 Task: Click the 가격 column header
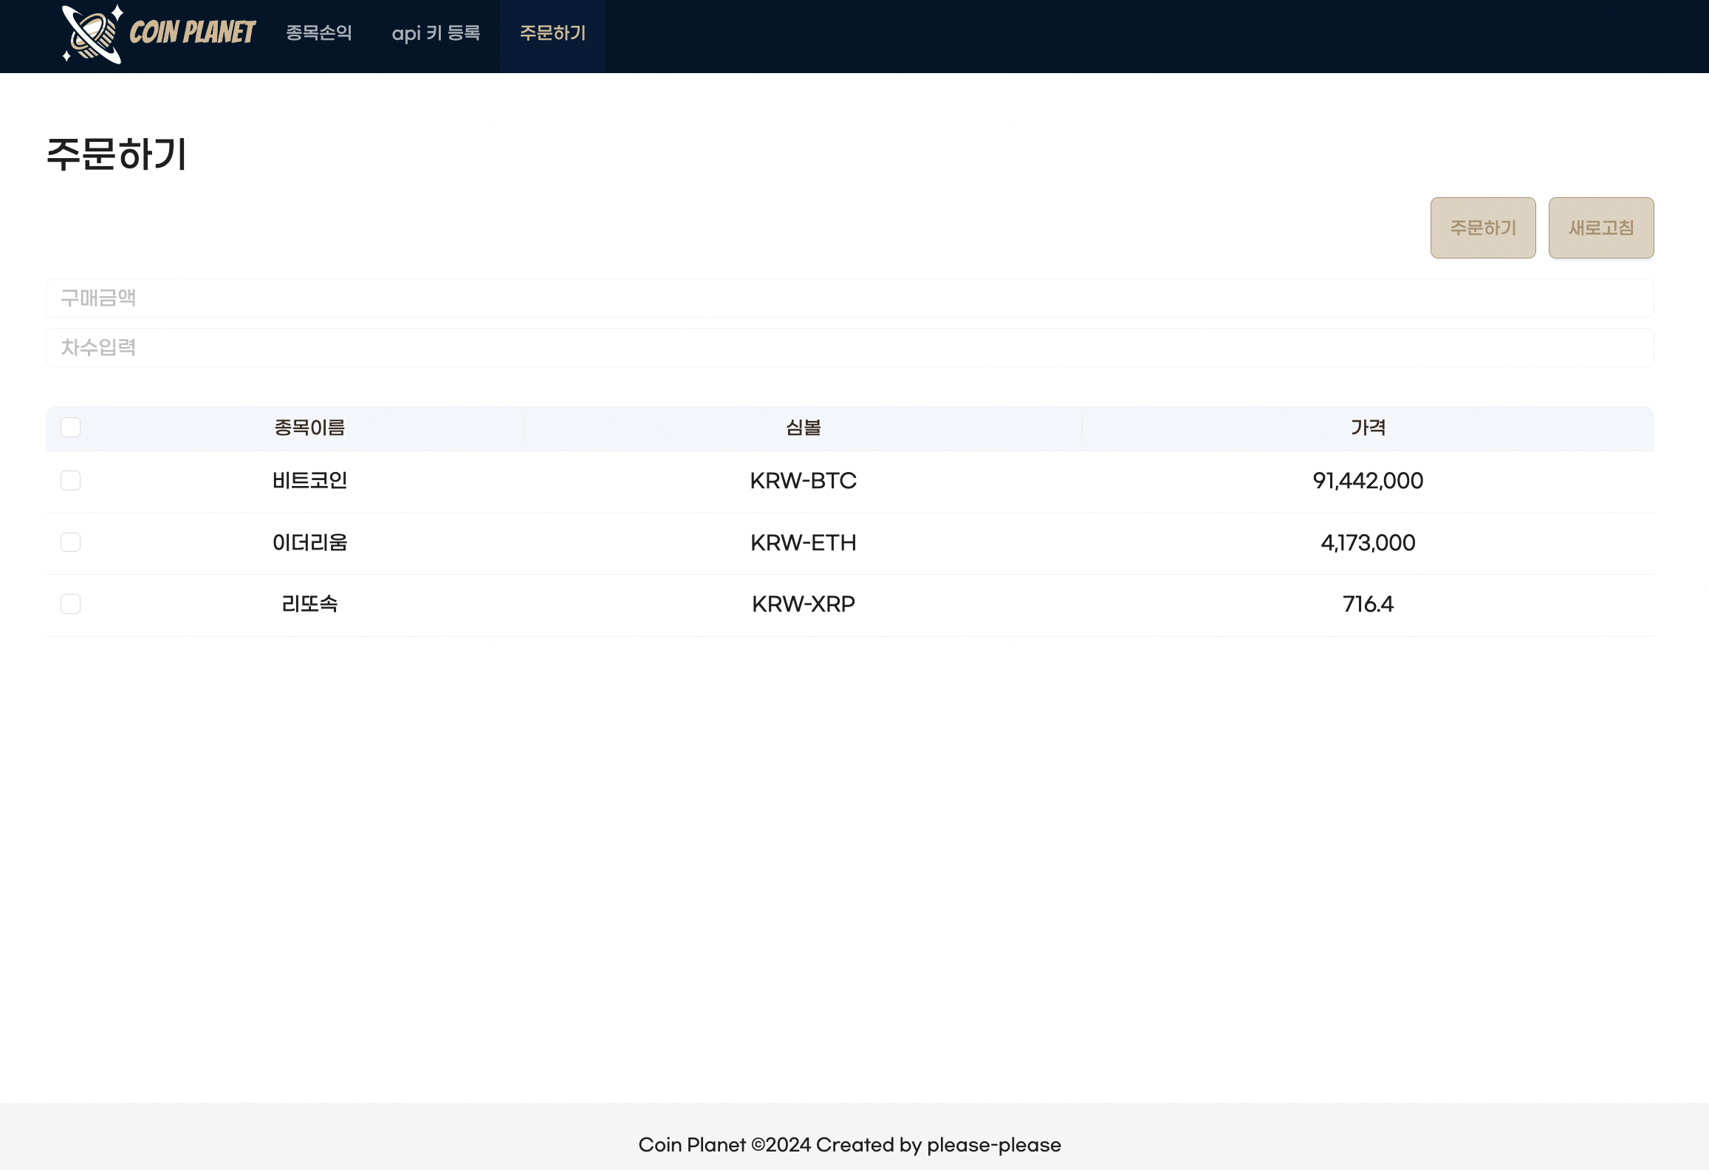pos(1368,428)
